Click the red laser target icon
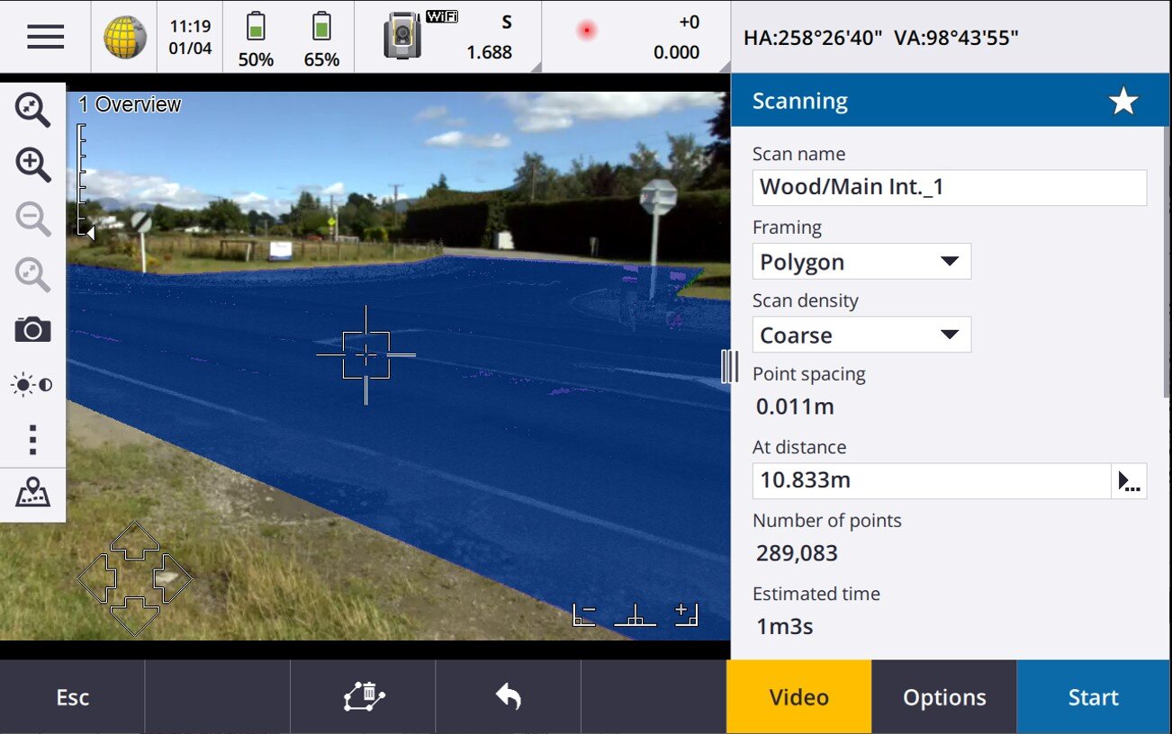1172x734 pixels. click(x=587, y=31)
